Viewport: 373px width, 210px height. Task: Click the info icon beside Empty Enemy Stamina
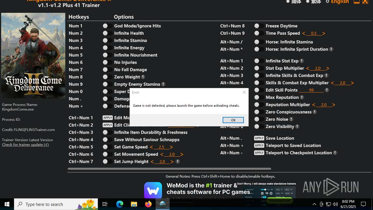tap(163, 84)
